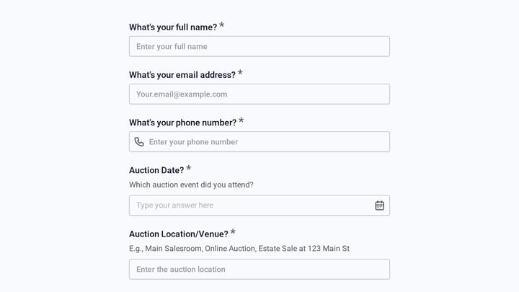The image size is (519, 292).
Task: Open the calendar date picker icon
Action: point(379,205)
